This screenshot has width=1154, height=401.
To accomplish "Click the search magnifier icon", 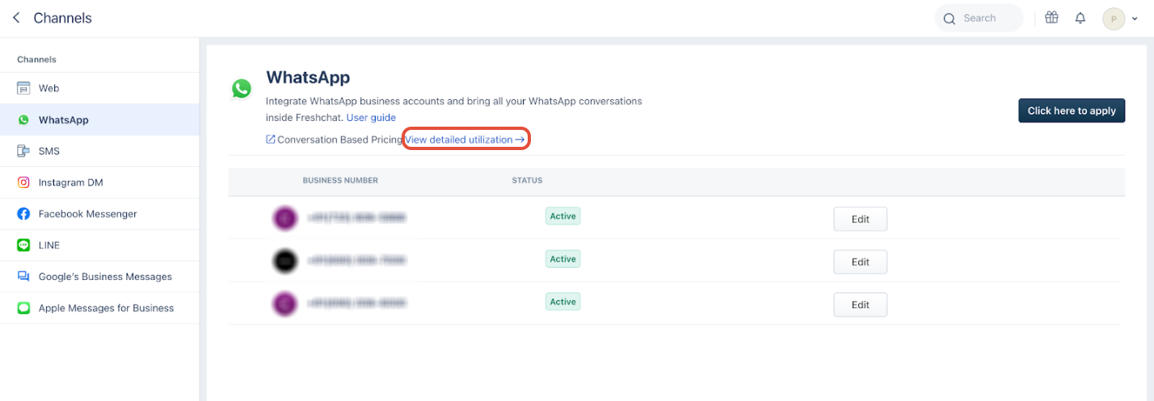I will [950, 19].
